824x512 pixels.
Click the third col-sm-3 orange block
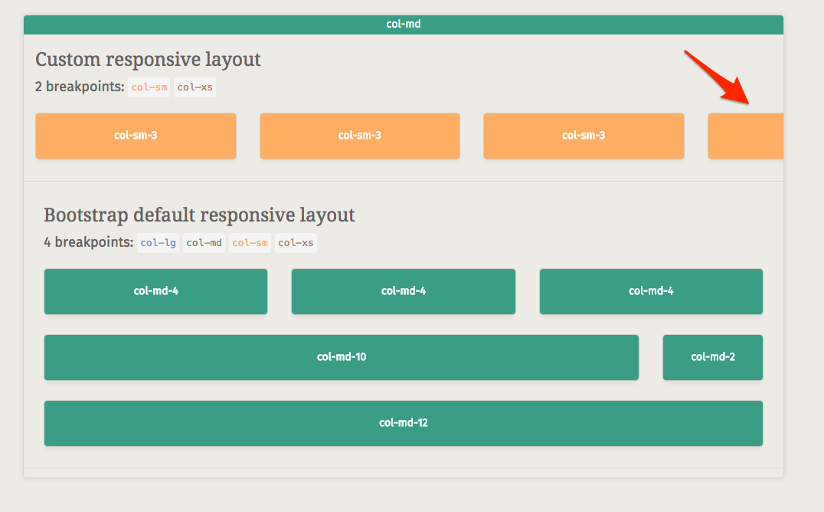(584, 136)
